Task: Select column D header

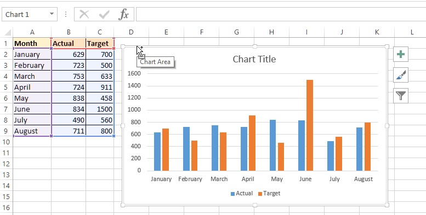Action: tap(131, 32)
